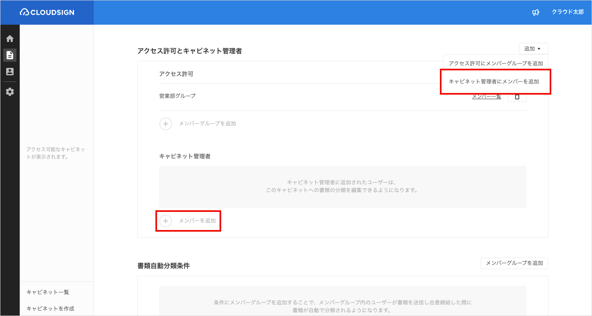Open the documents icon in the left sidebar
Viewport: 592px width, 316px height.
tap(10, 55)
